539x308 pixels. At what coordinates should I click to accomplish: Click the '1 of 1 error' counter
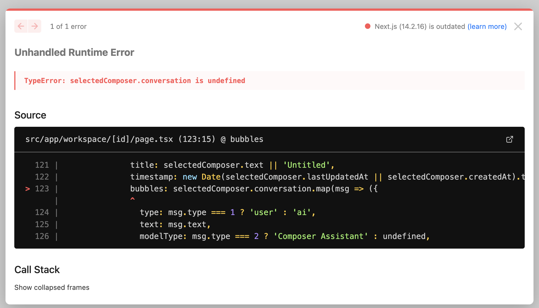68,26
